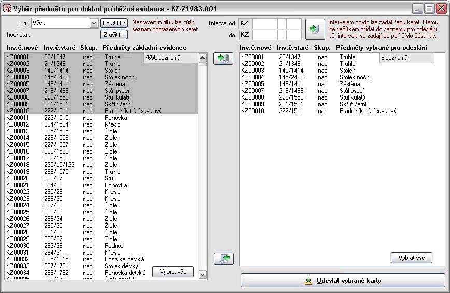Click the Předměty vybrané pro odeslání header
This screenshot has height=293, width=450.
click(382, 48)
